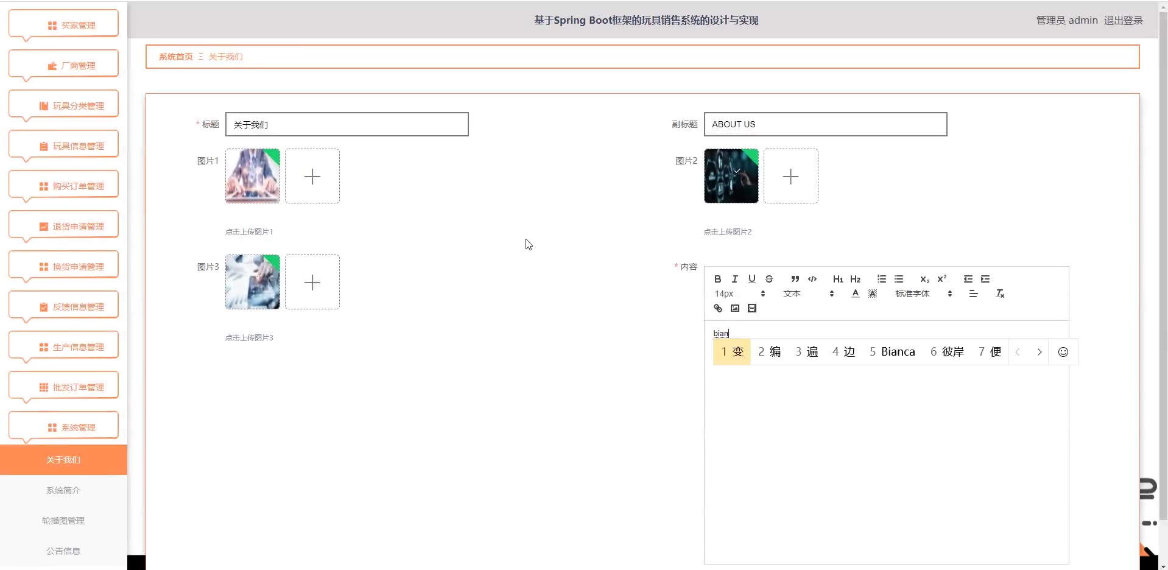
Task: Focus the 副标题 input field
Action: pyautogui.click(x=825, y=124)
